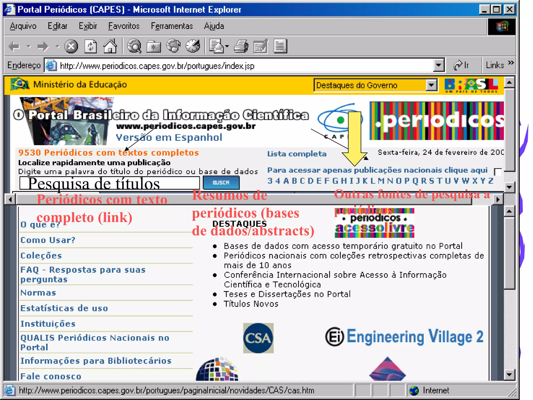Click the horizontal scrollbar left arrow
Image resolution: width=533 pixels, height=400 pixels.
click(10, 200)
